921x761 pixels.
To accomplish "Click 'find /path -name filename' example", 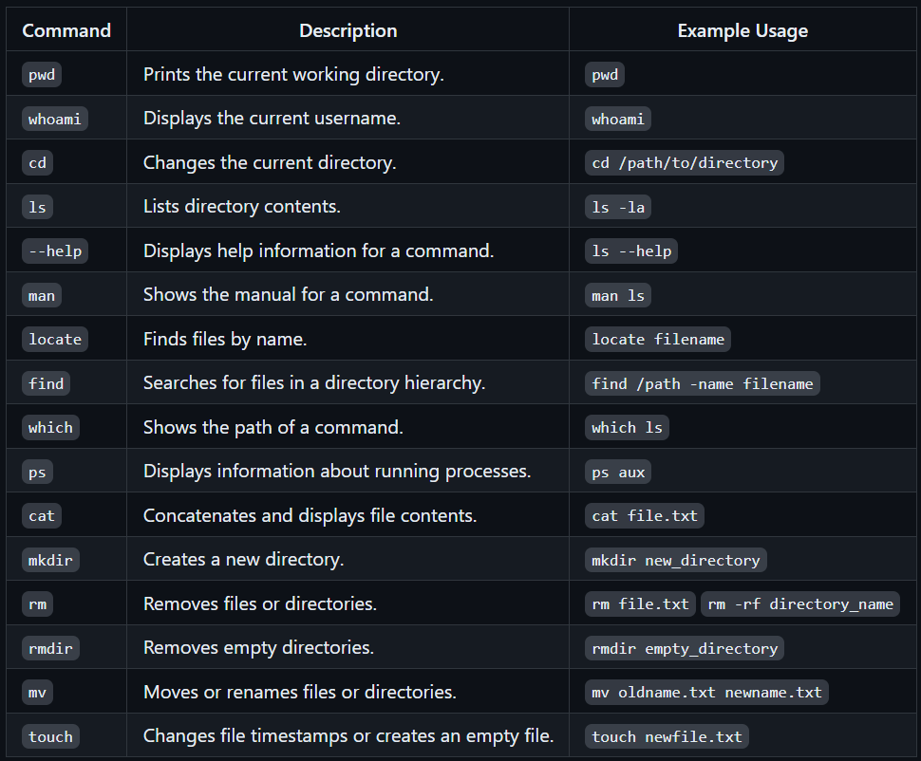I will tap(702, 383).
